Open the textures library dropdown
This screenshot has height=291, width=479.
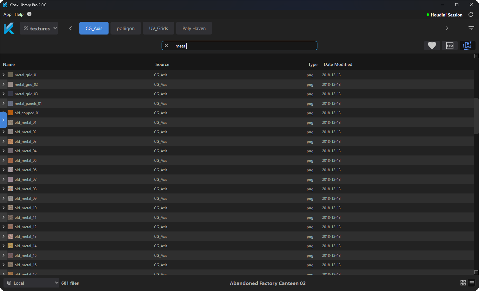pos(39,28)
